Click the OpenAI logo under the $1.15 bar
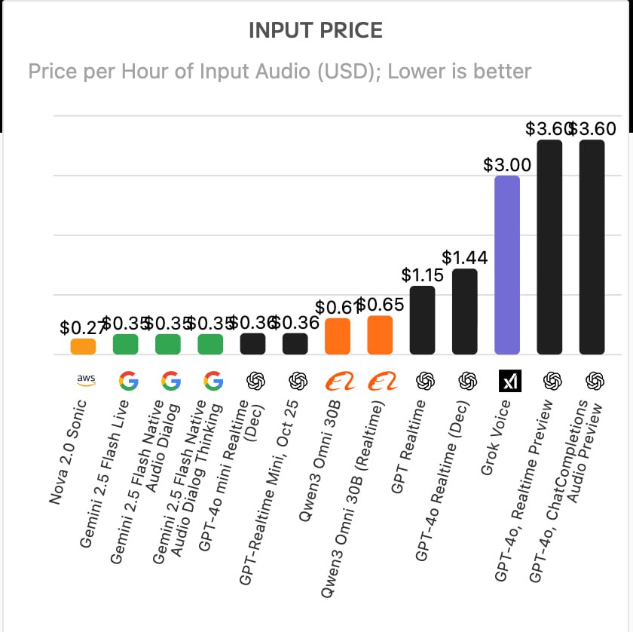This screenshot has width=633, height=632. (x=423, y=382)
